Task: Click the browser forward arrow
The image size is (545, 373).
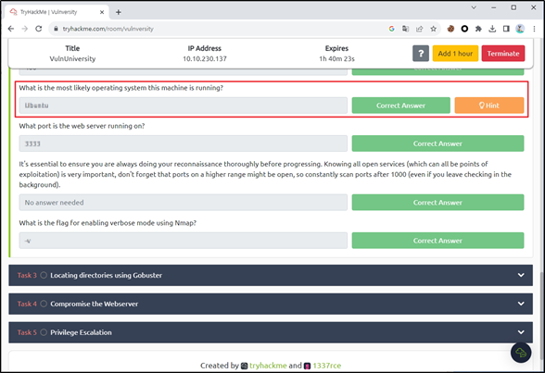Action: [24, 29]
